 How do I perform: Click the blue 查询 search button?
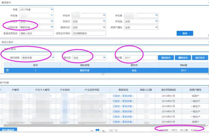[x=185, y=34]
